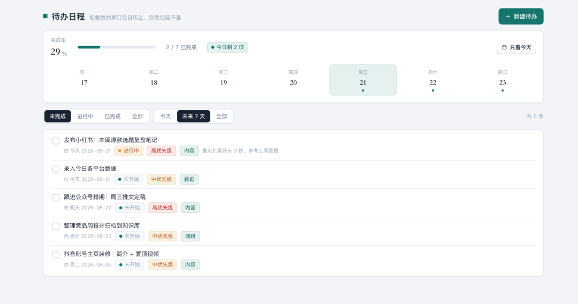The width and height of the screenshot is (578, 304).
Task: Click 未开始 status badge on 录入今日各平台数据
Action: [x=128, y=179]
